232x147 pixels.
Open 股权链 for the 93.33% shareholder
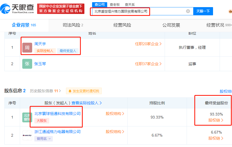click(x=216, y=120)
